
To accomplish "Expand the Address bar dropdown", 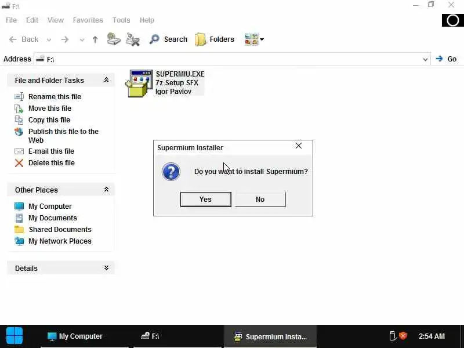I will (425, 60).
